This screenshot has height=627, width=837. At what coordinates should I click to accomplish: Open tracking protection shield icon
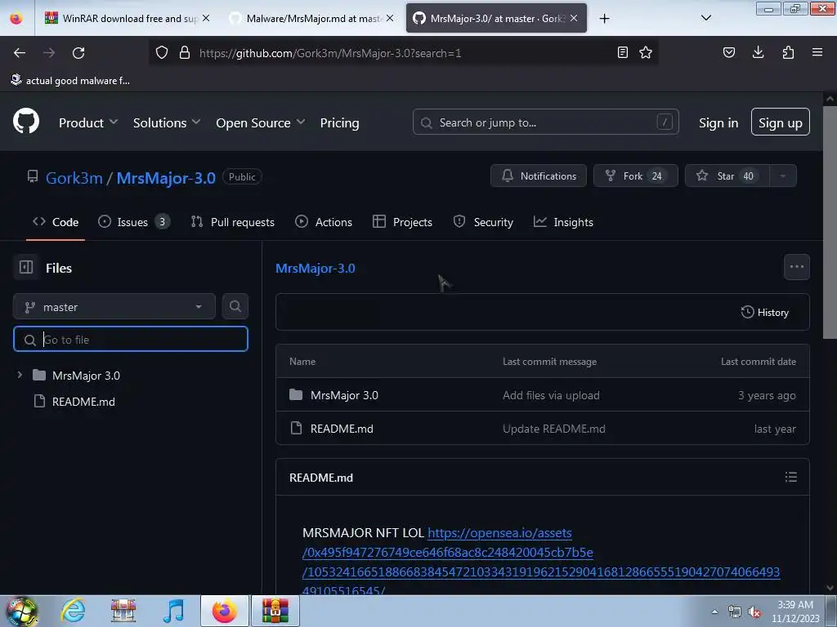(162, 53)
